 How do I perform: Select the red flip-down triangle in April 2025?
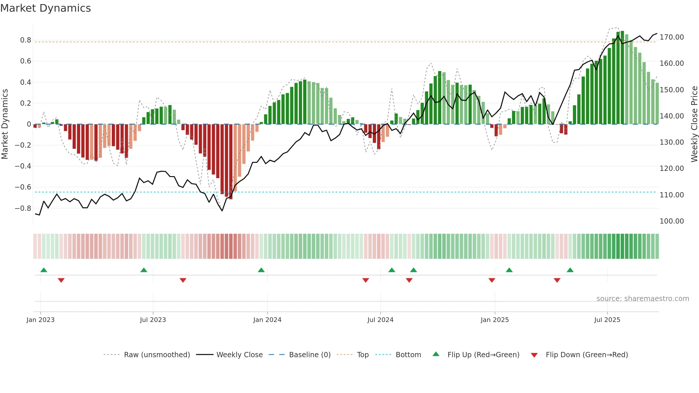(x=557, y=280)
